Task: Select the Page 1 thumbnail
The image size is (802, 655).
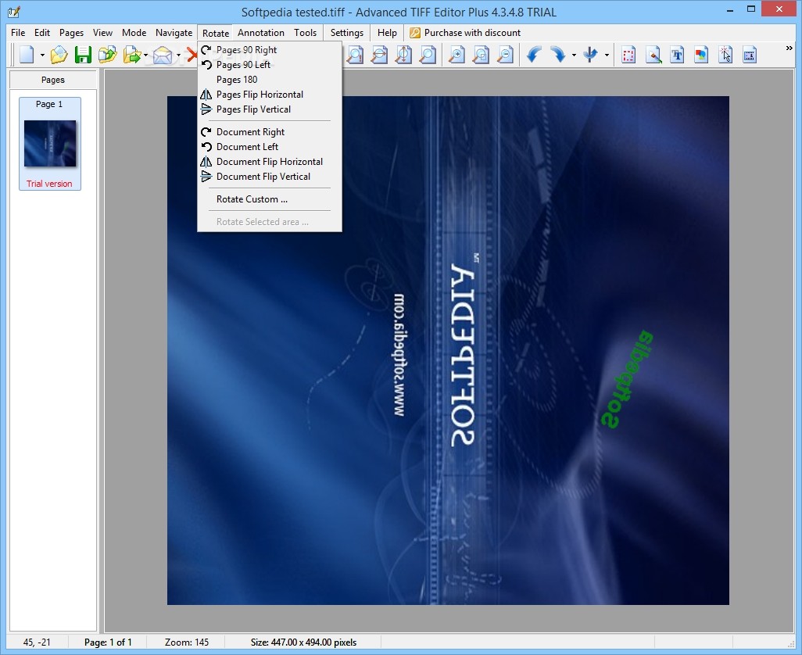Action: coord(50,143)
